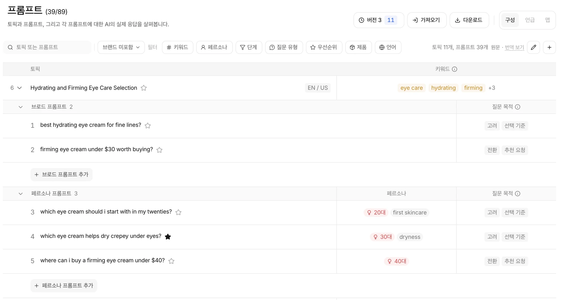564x300 pixels.
Task: Click 페르소나 프롬프트 추가 button
Action: [64, 286]
